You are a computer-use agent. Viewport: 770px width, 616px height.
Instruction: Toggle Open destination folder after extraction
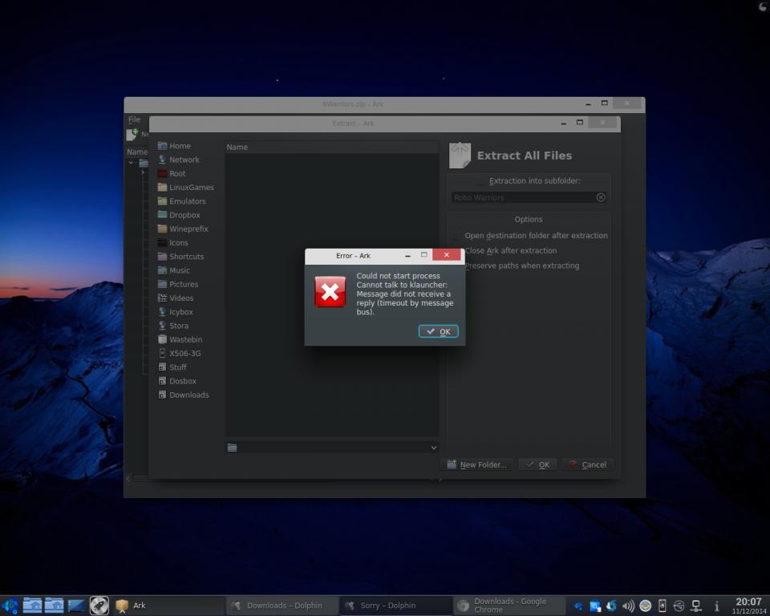coord(457,236)
